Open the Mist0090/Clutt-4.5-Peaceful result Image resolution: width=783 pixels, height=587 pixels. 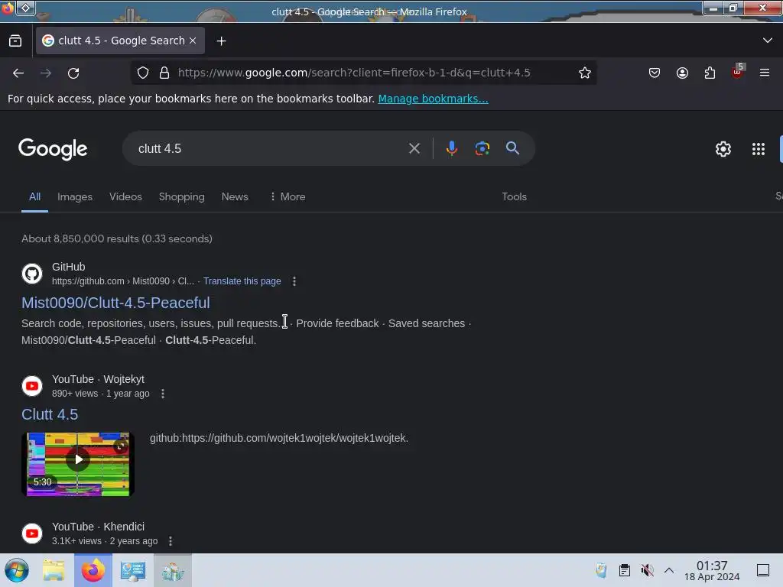[116, 303]
